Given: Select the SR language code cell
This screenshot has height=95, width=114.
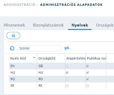Looking at the screenshot, I should coord(12,86).
